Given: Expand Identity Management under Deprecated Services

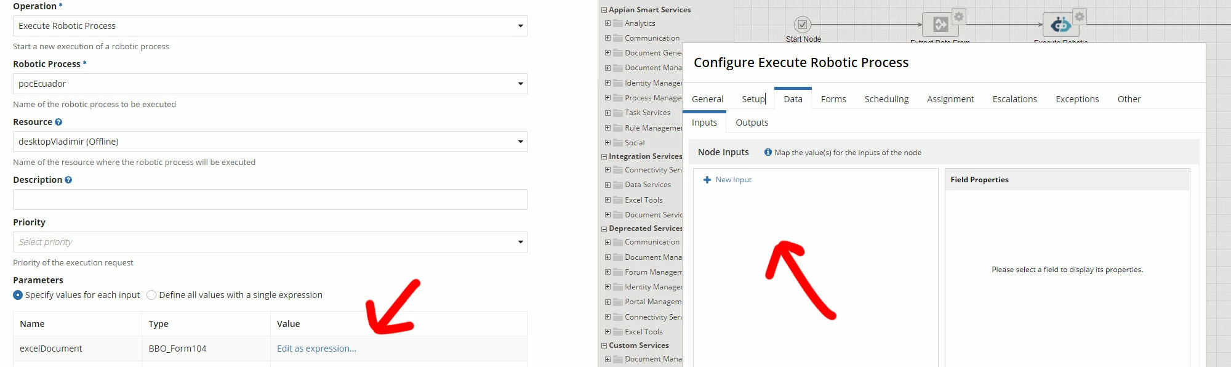Looking at the screenshot, I should [x=607, y=287].
